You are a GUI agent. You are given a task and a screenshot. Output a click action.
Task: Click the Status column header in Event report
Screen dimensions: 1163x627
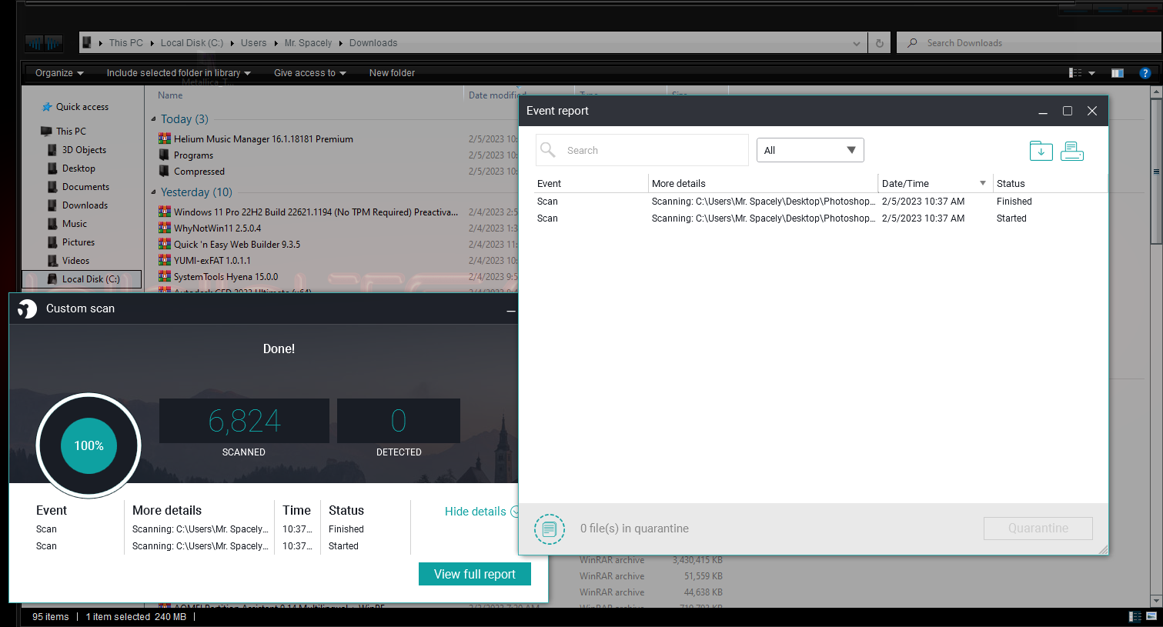1050,183
